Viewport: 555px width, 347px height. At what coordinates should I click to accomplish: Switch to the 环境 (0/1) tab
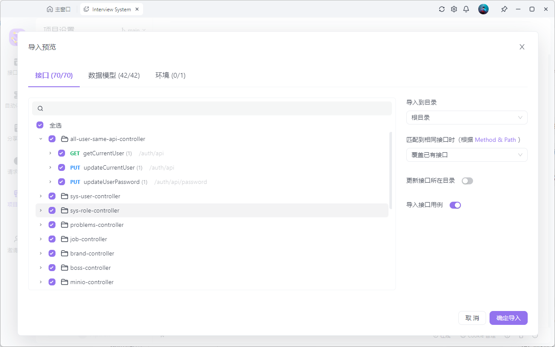click(x=170, y=75)
